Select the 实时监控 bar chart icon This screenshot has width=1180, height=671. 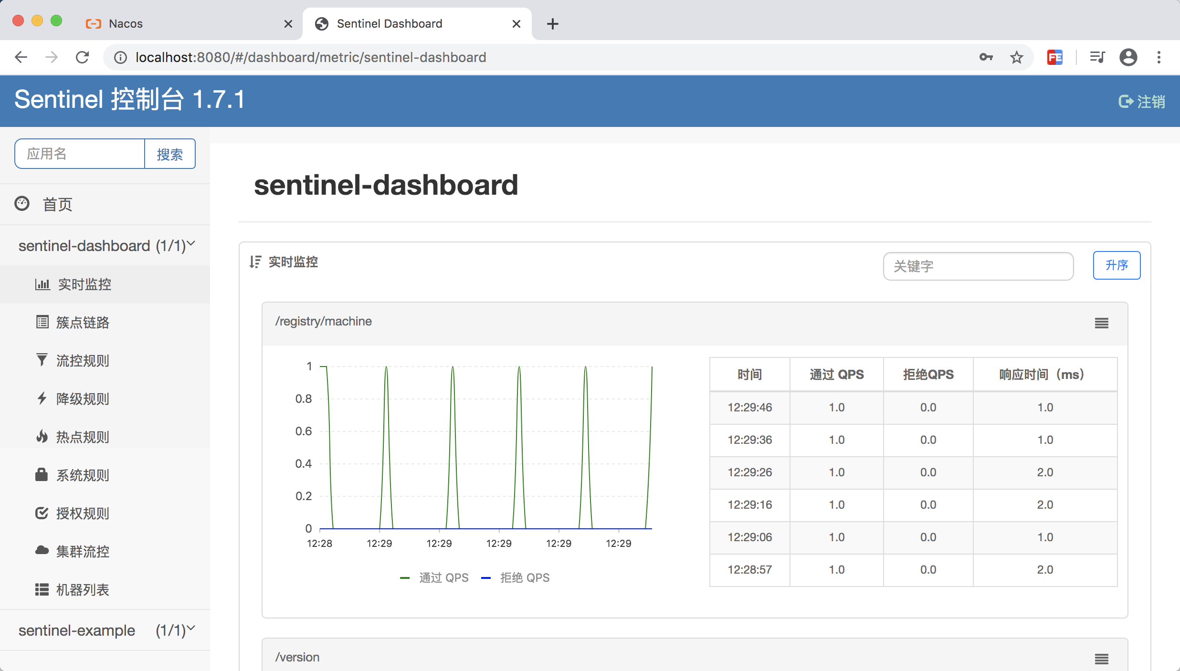(42, 284)
